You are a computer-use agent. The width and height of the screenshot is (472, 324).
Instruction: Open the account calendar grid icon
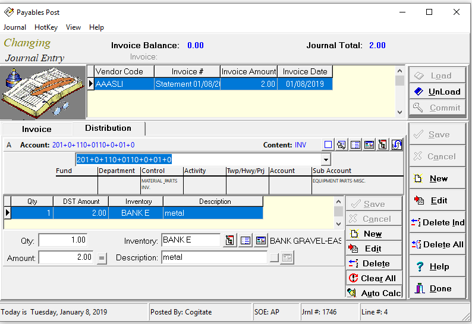369,145
